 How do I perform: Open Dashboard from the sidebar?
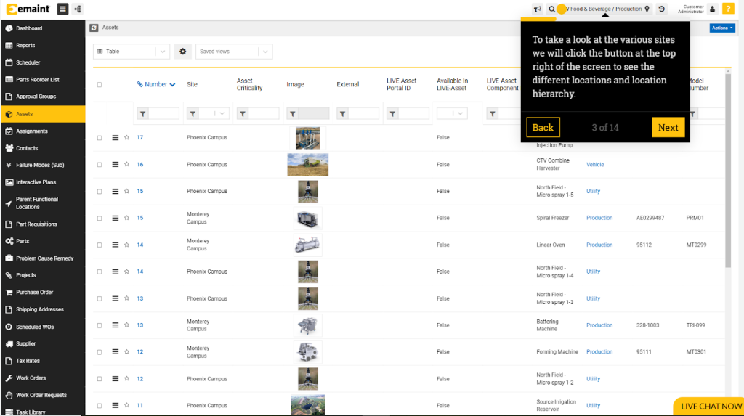pos(29,28)
